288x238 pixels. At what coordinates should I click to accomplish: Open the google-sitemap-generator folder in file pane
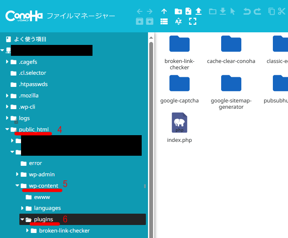click(x=231, y=92)
